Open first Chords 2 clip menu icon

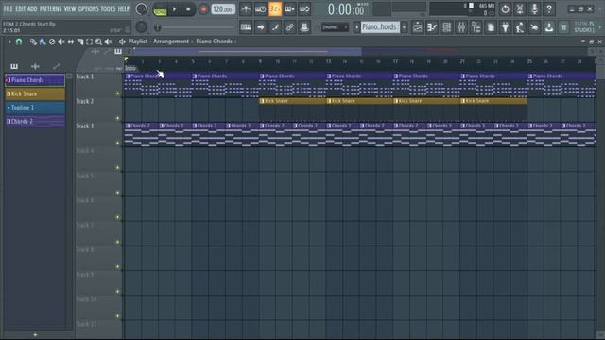pyautogui.click(x=128, y=126)
